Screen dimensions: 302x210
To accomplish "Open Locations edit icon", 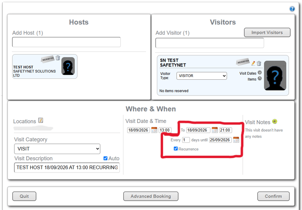I will [x=41, y=120].
